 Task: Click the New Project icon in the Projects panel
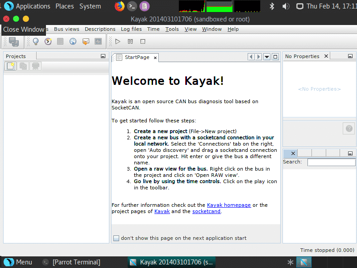point(10,66)
